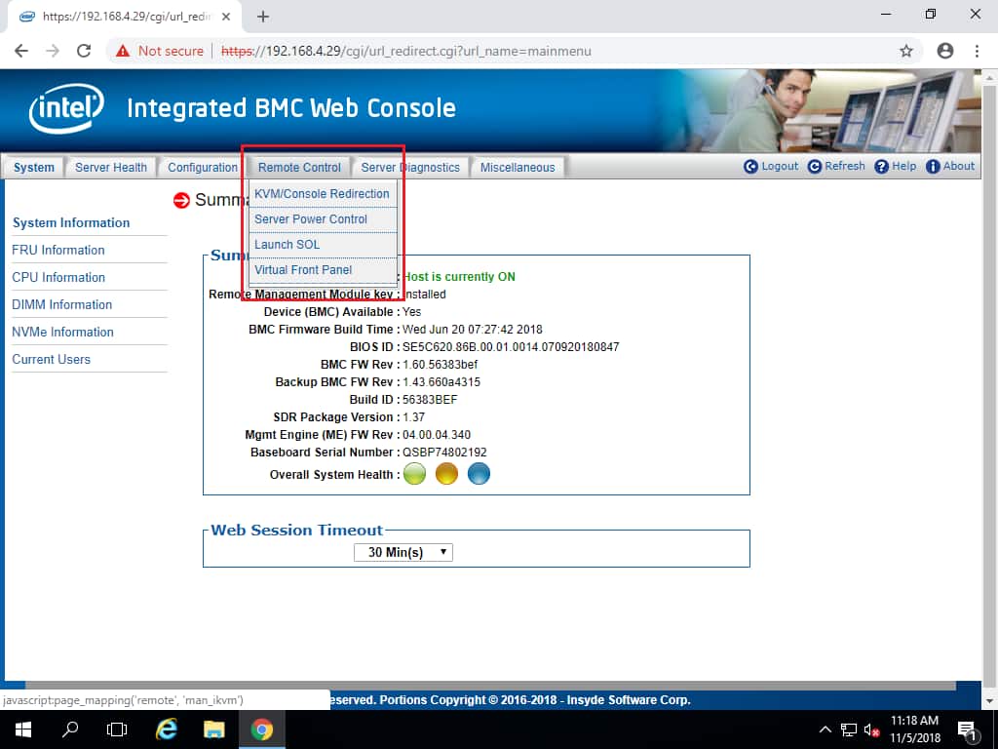This screenshot has height=749, width=998.
Task: Open Chrome's three-dot menu
Action: click(x=977, y=51)
